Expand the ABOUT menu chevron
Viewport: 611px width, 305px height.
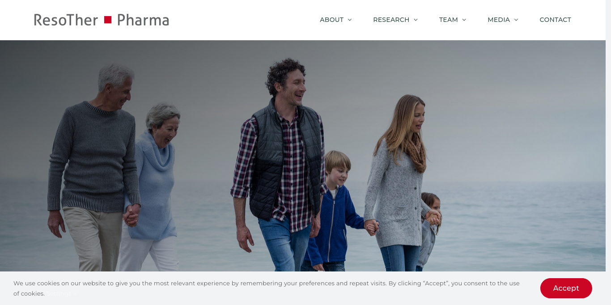(350, 20)
